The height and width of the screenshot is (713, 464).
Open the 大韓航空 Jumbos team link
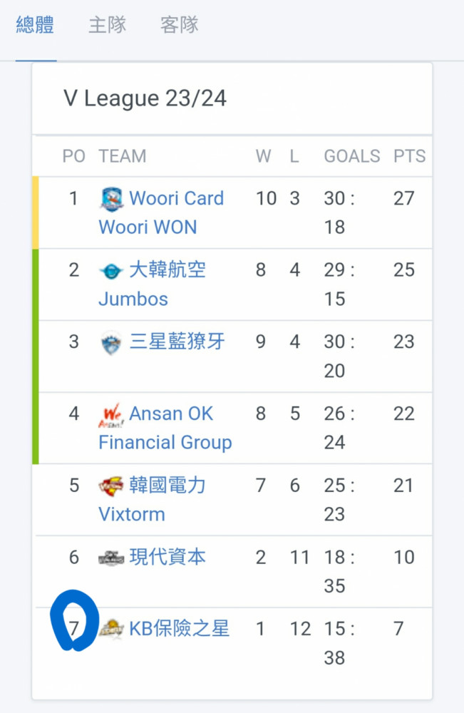(x=153, y=284)
